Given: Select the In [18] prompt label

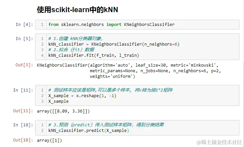Looking at the screenshot, I should pos(23,125).
